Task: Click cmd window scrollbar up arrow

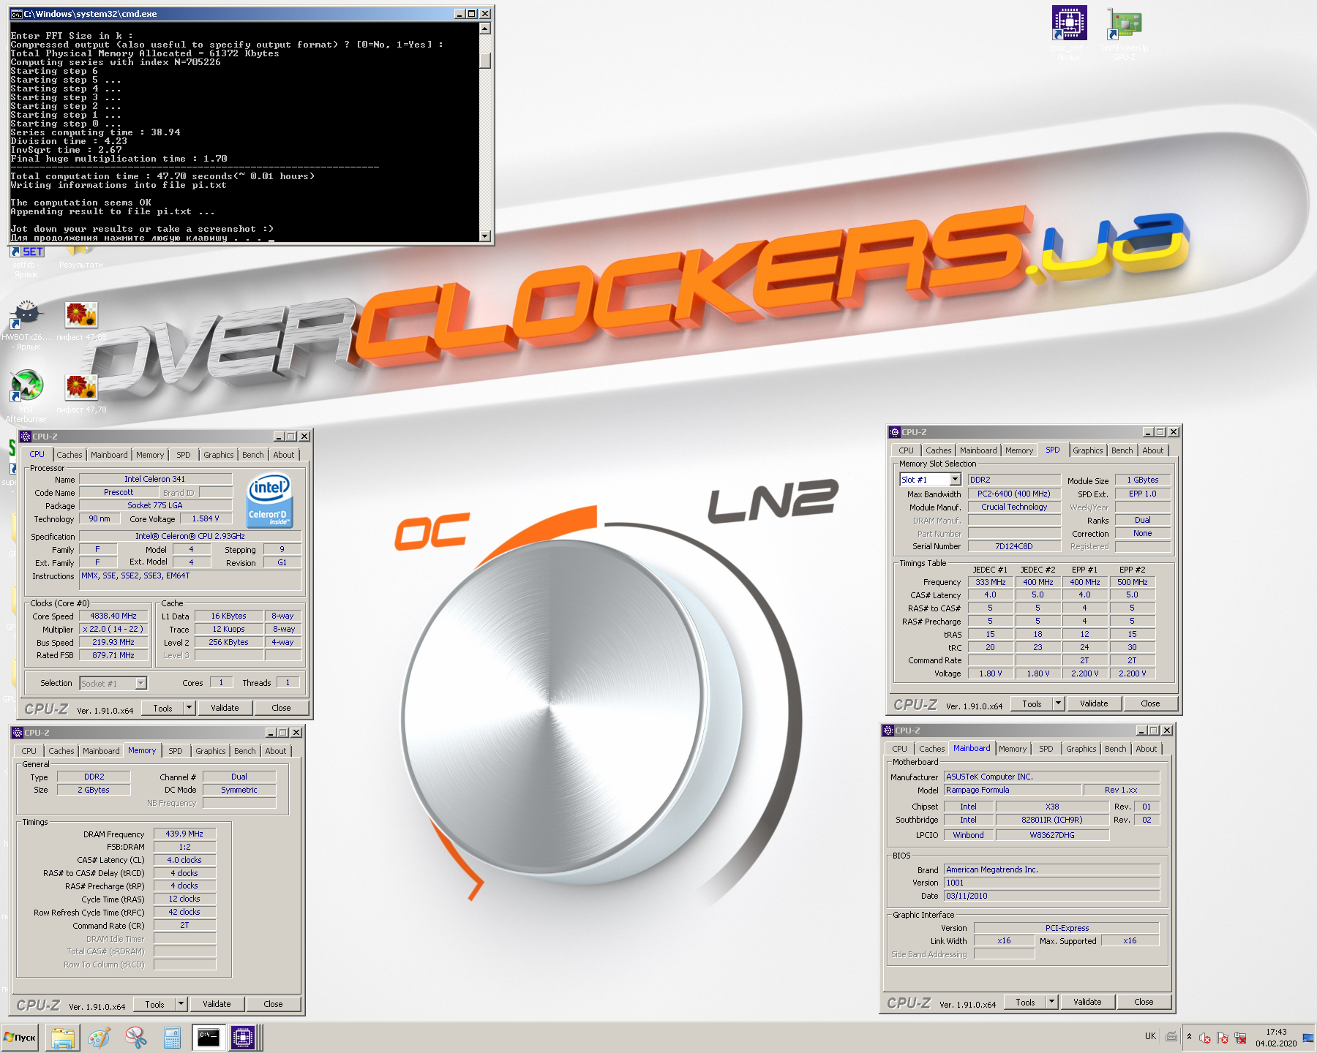Action: [484, 29]
